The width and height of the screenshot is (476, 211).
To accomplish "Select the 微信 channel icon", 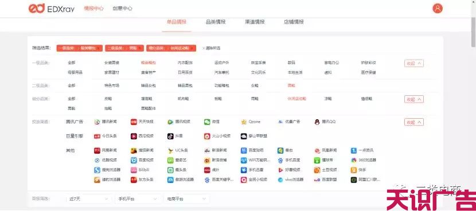I will (x=207, y=122).
